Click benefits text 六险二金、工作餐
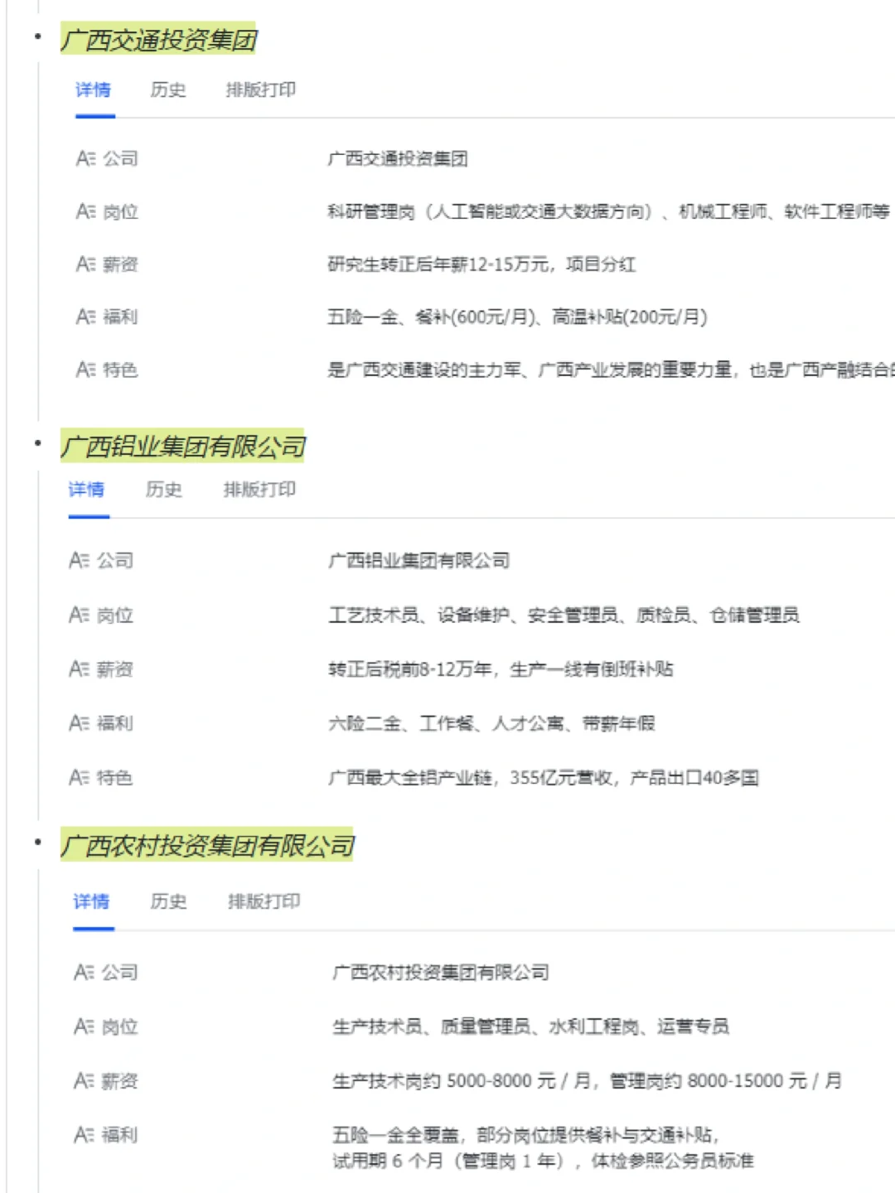The image size is (895, 1193). (402, 723)
